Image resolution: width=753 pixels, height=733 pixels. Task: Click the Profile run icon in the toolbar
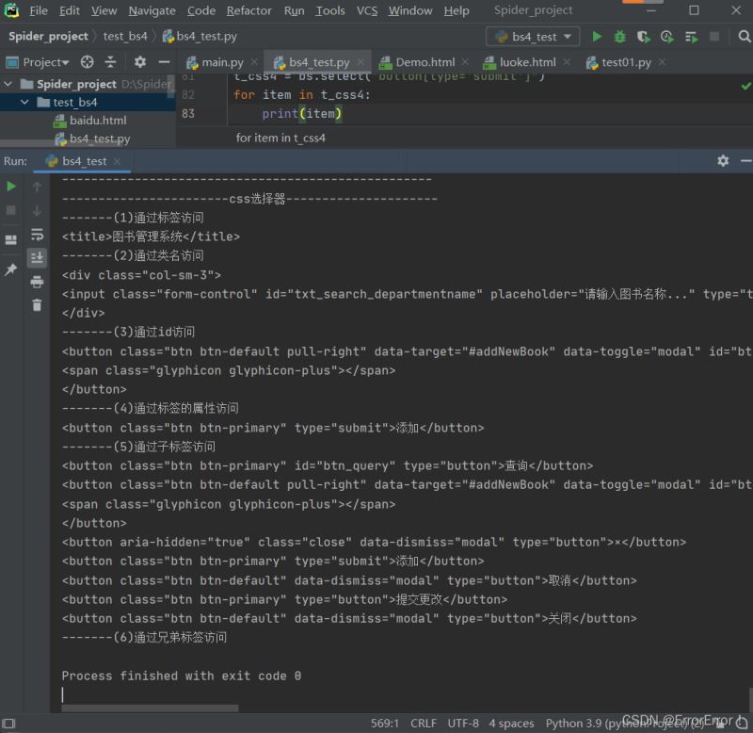667,37
